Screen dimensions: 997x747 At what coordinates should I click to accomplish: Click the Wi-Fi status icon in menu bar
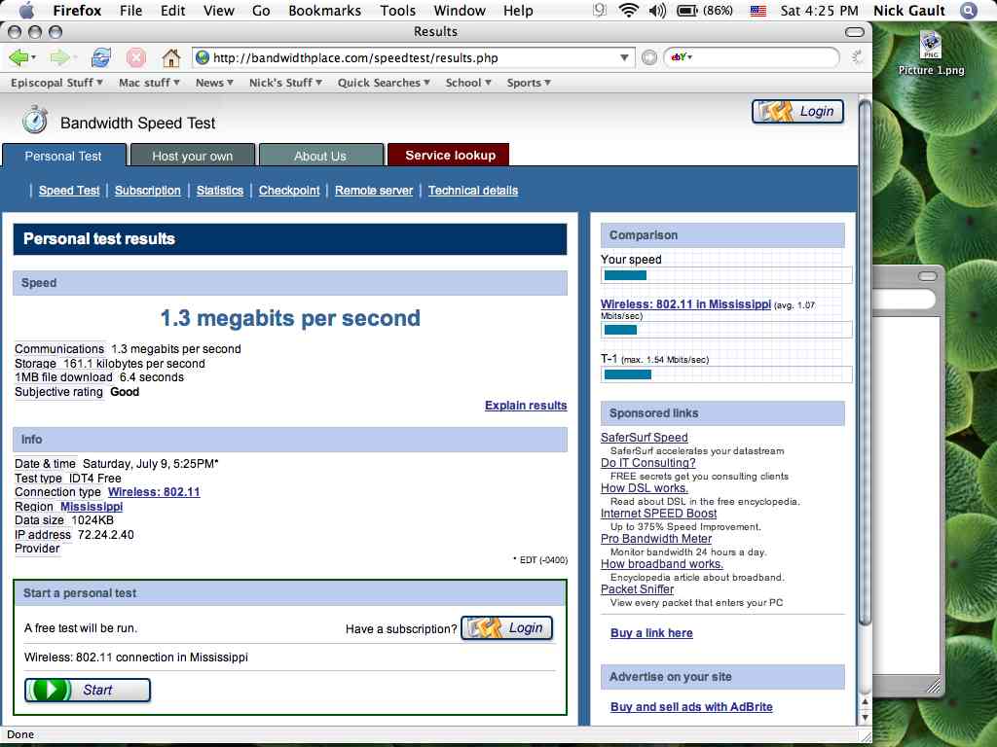click(628, 10)
